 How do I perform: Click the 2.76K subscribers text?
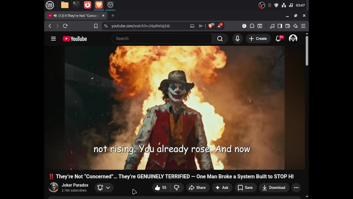74,190
